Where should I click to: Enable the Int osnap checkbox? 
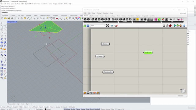(28, 107)
